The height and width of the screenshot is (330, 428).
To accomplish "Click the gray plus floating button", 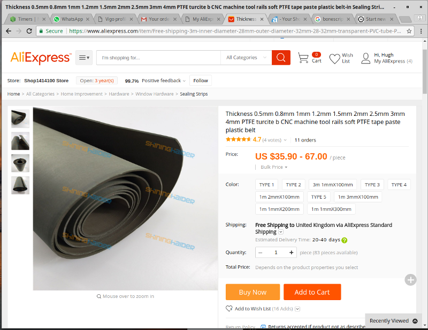I will (x=410, y=280).
